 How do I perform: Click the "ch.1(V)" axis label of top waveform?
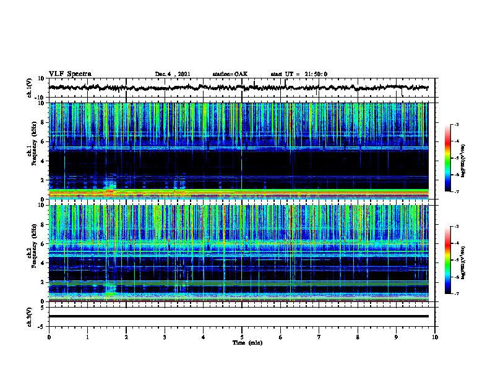tap(30, 88)
